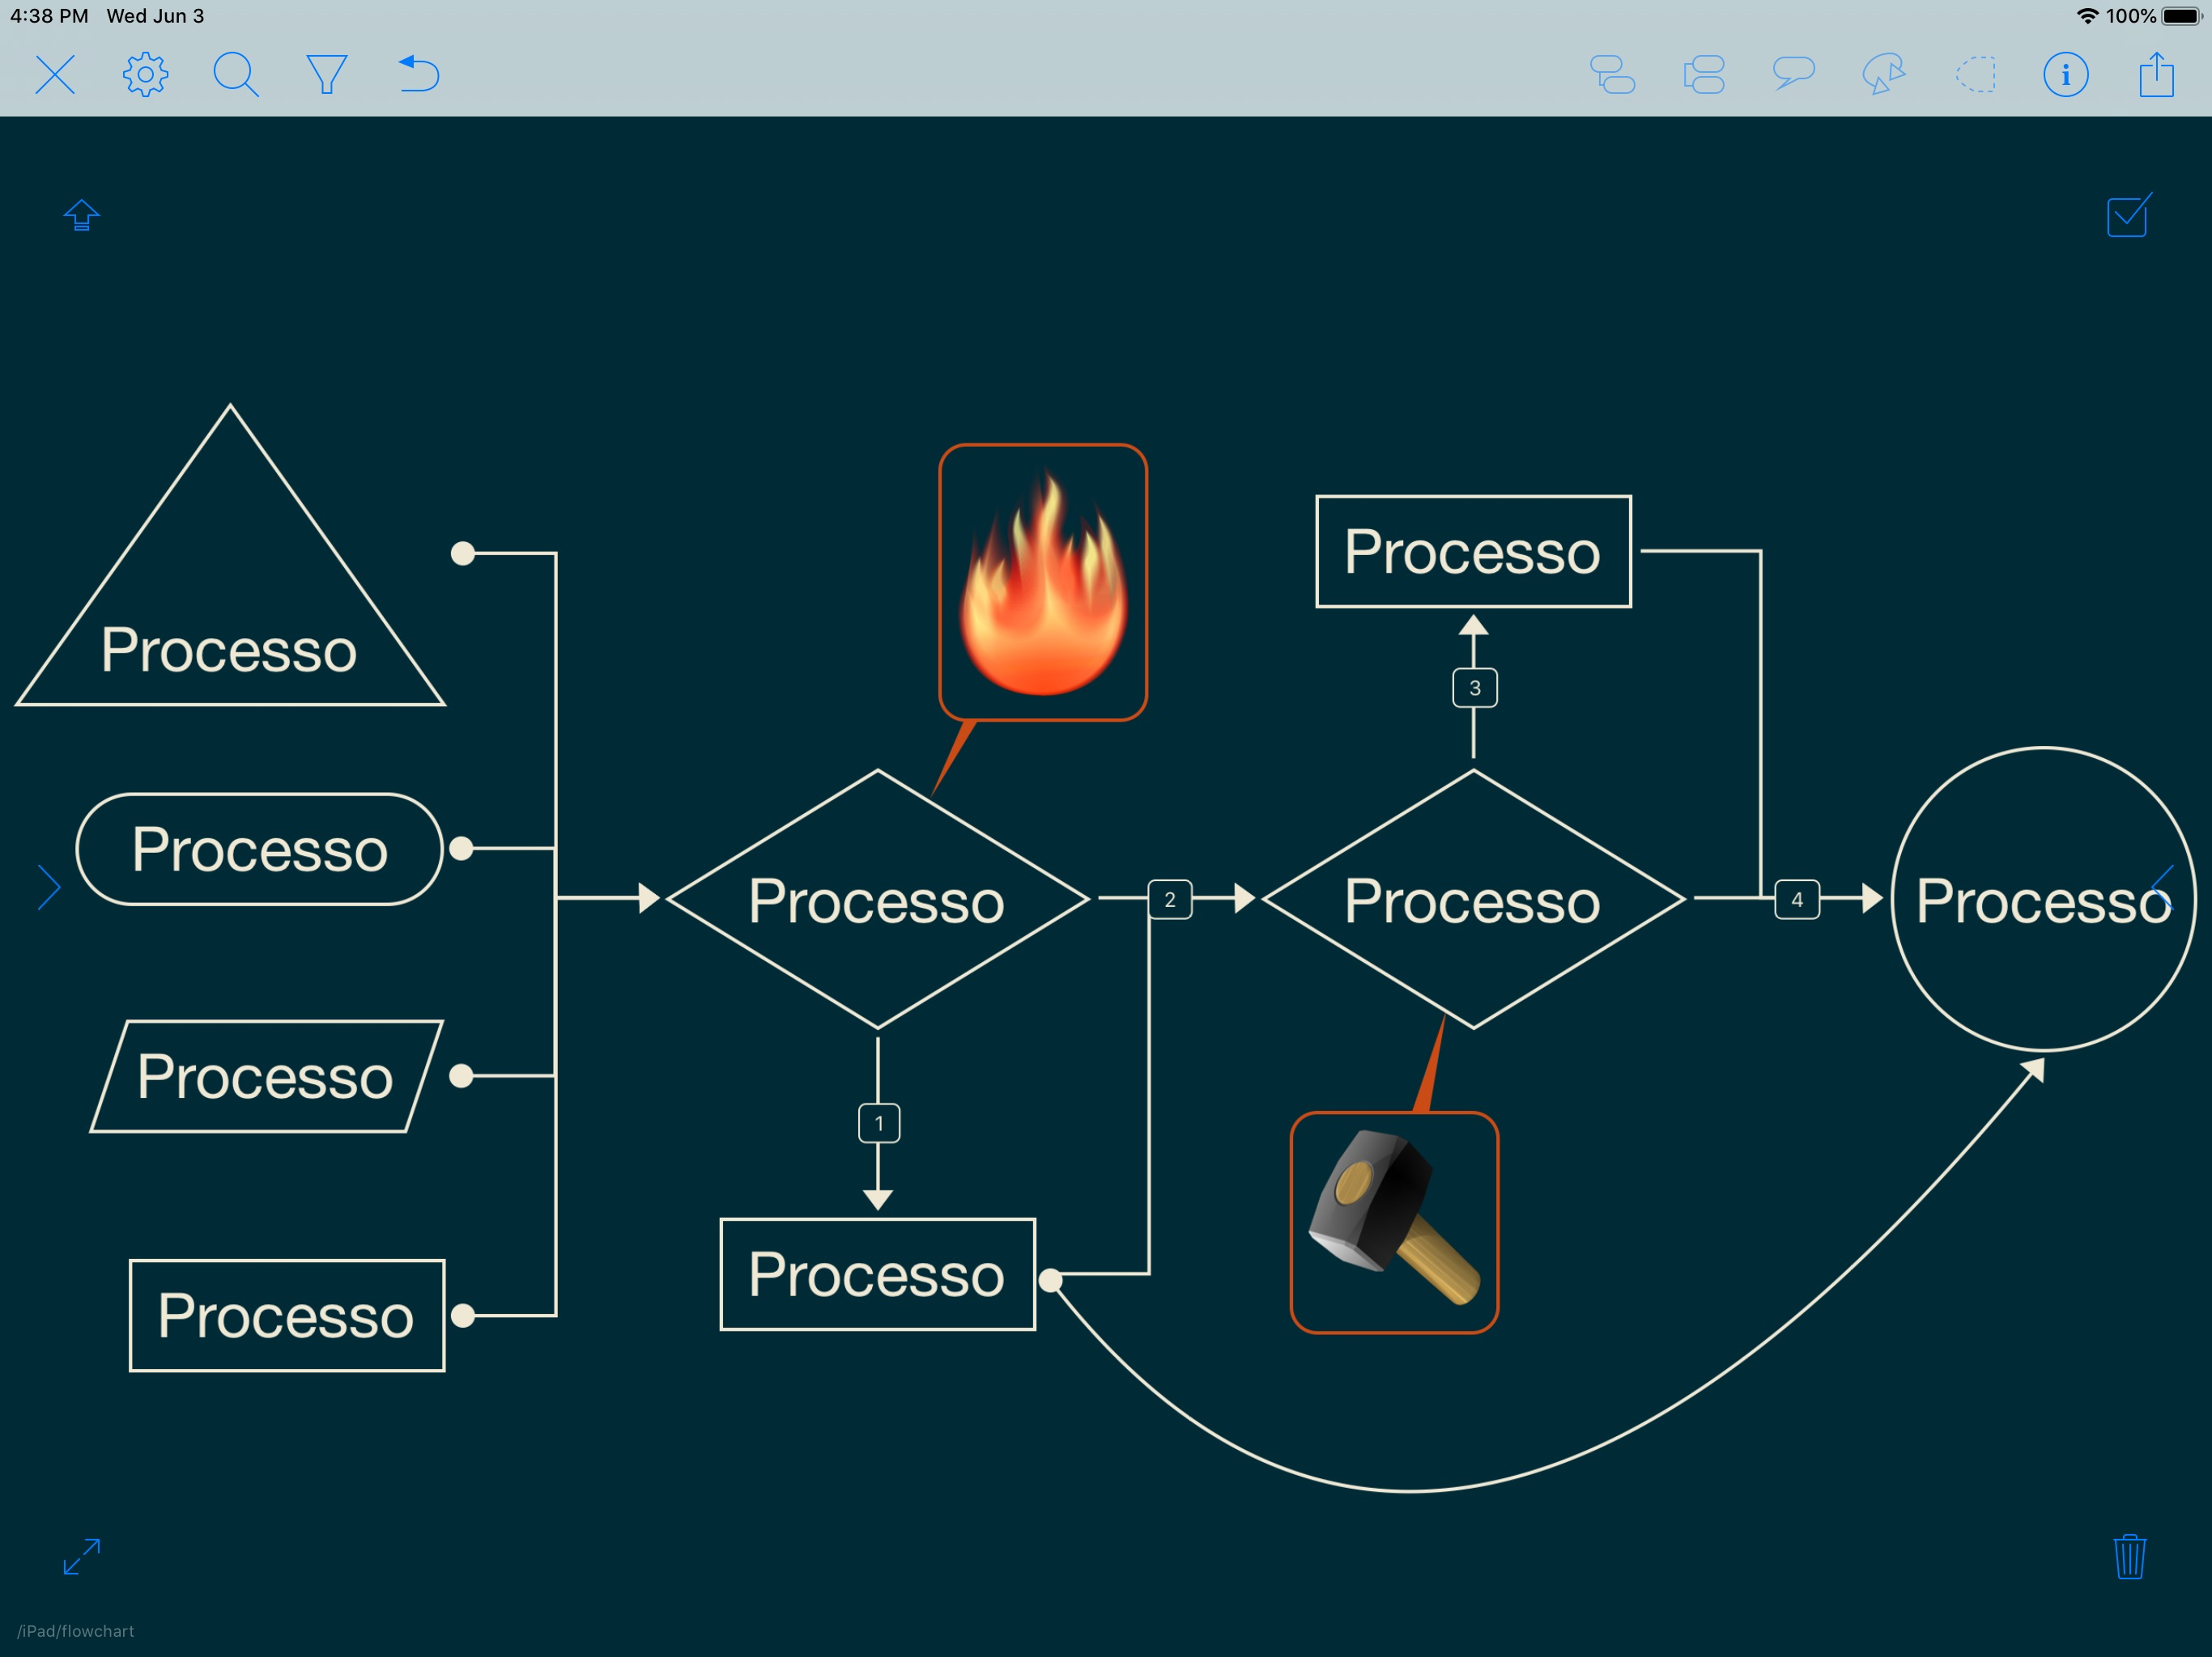Select the triangle Processo shape
Image resolution: width=2212 pixels, height=1657 pixels.
pos(229,620)
